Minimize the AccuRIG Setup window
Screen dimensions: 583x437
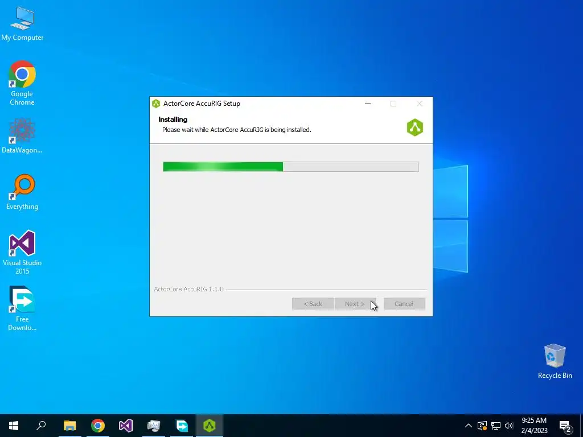click(x=368, y=104)
